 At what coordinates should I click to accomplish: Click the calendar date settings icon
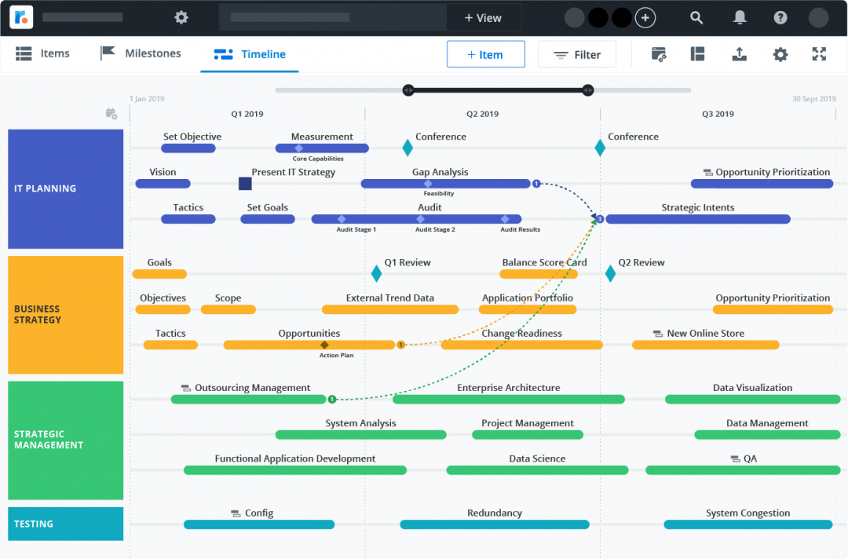click(658, 54)
